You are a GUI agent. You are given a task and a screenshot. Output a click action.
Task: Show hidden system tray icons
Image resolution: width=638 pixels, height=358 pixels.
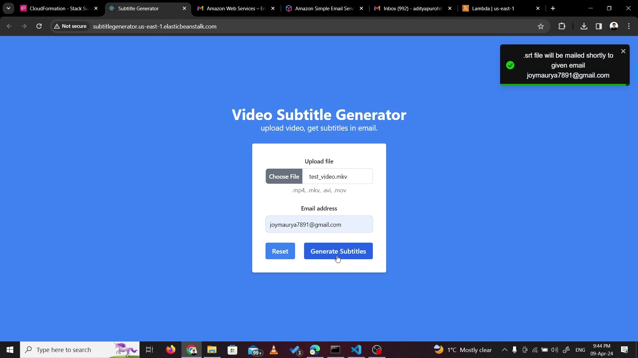504,350
